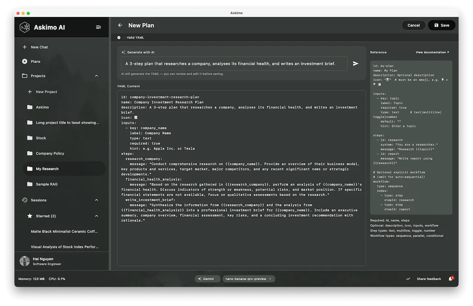Click the My Research folder icon
Screen dimensions: 473x306
(x=30, y=169)
